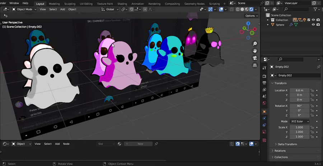Toggle shader editor snapping magnet
Viewport: 323px width, 166px height.
coord(238,144)
